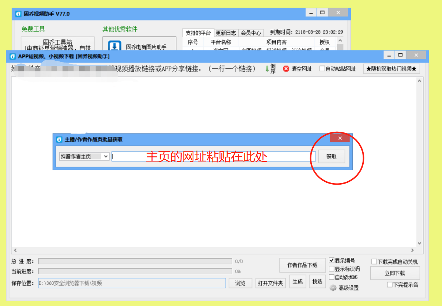442x306 pixels.
Task: Click scroll-up arrow of URL list
Action: [420, 81]
